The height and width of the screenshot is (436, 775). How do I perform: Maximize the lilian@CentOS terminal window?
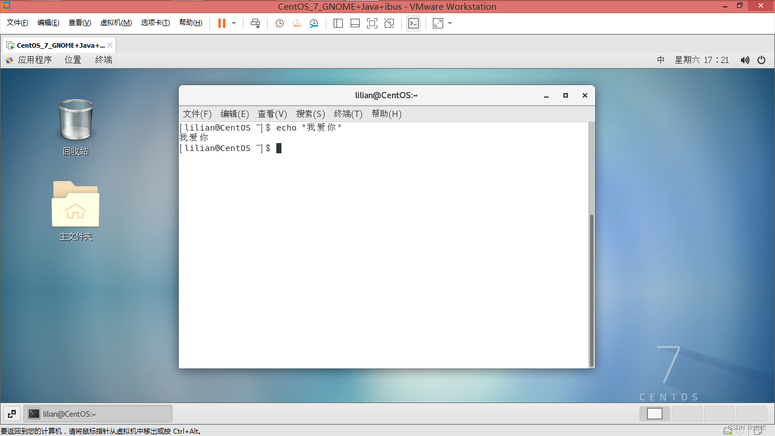coord(566,95)
